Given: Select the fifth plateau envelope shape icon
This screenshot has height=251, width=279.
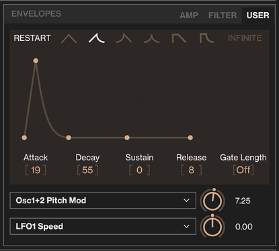Looking at the screenshot, I should 179,38.
